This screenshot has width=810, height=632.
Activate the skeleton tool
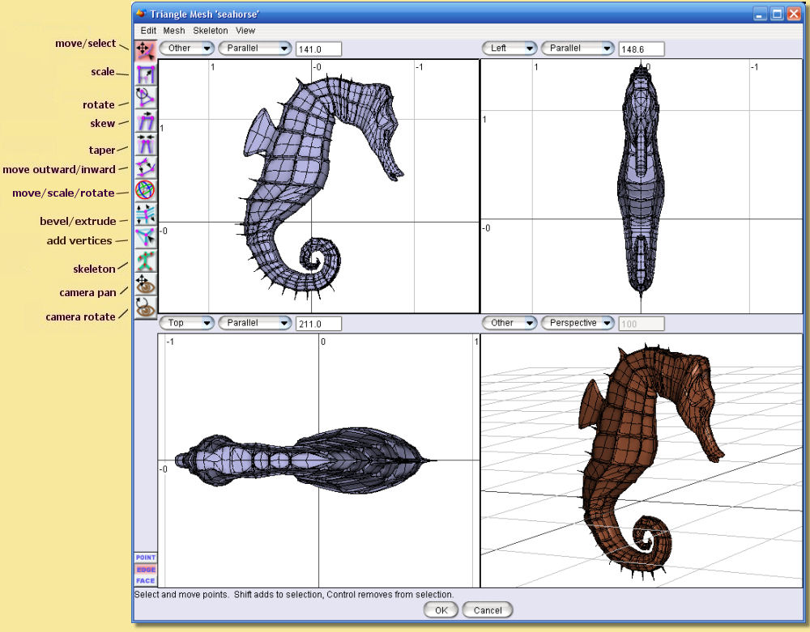(146, 261)
